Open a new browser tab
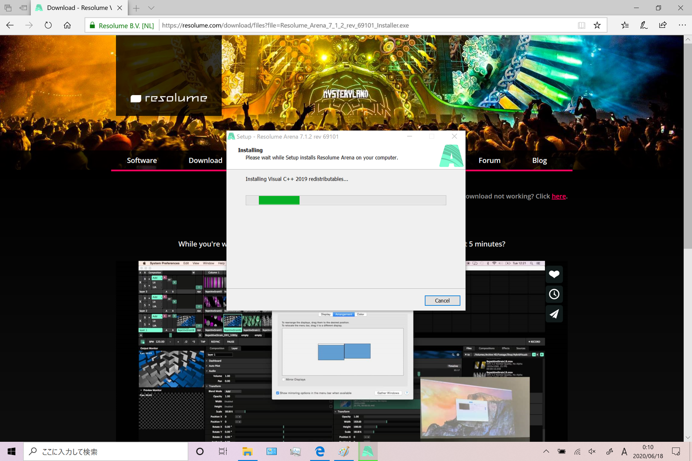 point(136,8)
